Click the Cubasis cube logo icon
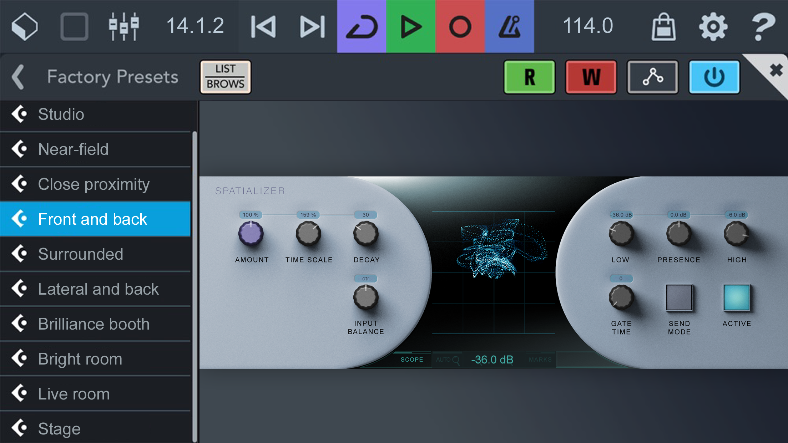This screenshot has width=788, height=443. click(x=25, y=26)
